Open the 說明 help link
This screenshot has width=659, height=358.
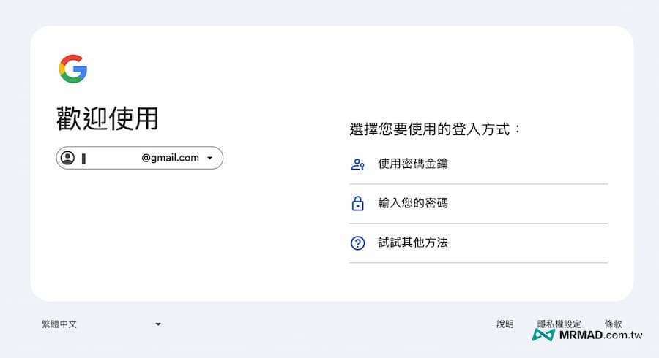click(x=505, y=324)
